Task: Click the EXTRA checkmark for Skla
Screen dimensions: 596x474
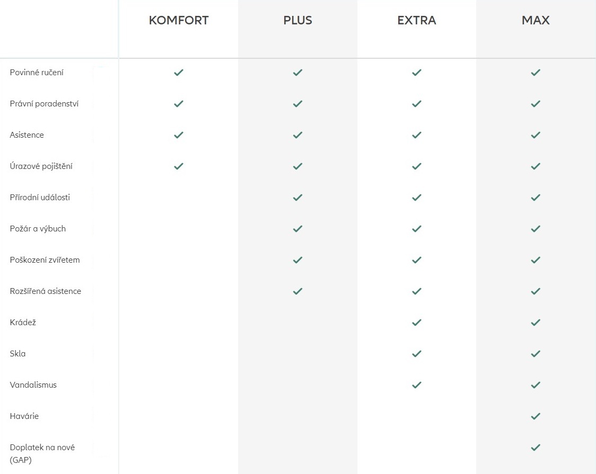Action: pyautogui.click(x=417, y=354)
